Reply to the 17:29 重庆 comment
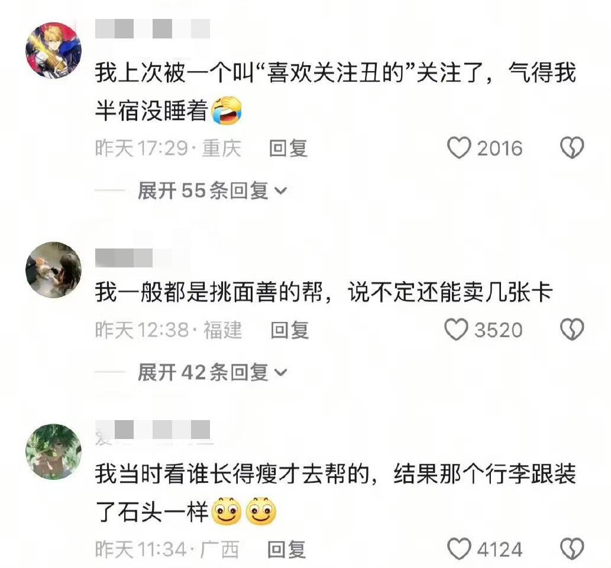This screenshot has height=568, width=611. [289, 149]
